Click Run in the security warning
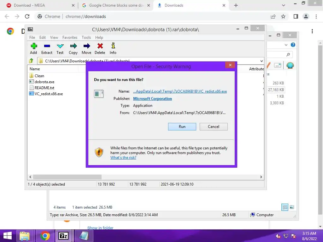The image size is (323, 242). tap(182, 127)
